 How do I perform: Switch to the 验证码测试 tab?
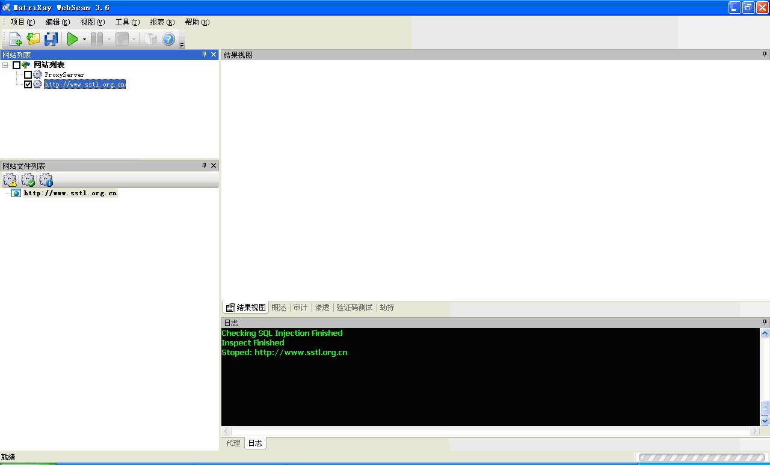point(354,307)
